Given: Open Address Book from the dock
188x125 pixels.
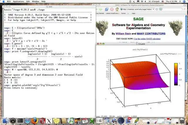Looking at the screenshot, I should 63,121.
